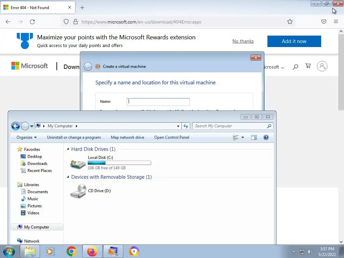Open the Windows Start button
Screen dimensions: 344x258
[9, 251]
